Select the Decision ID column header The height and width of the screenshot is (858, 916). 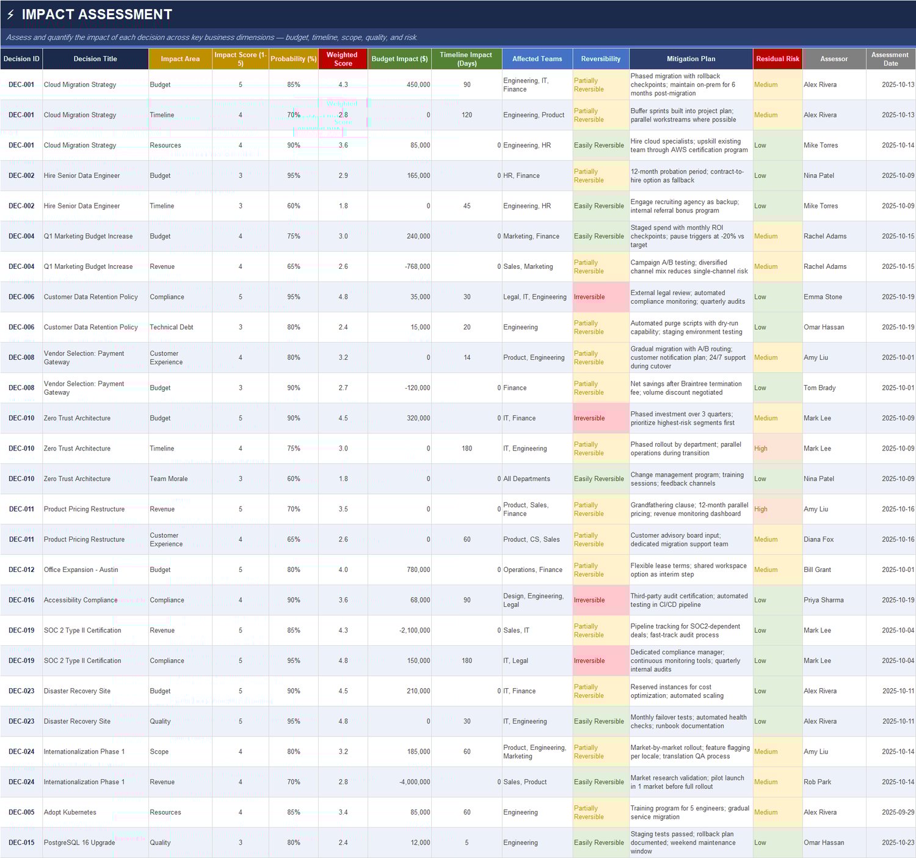pos(21,58)
